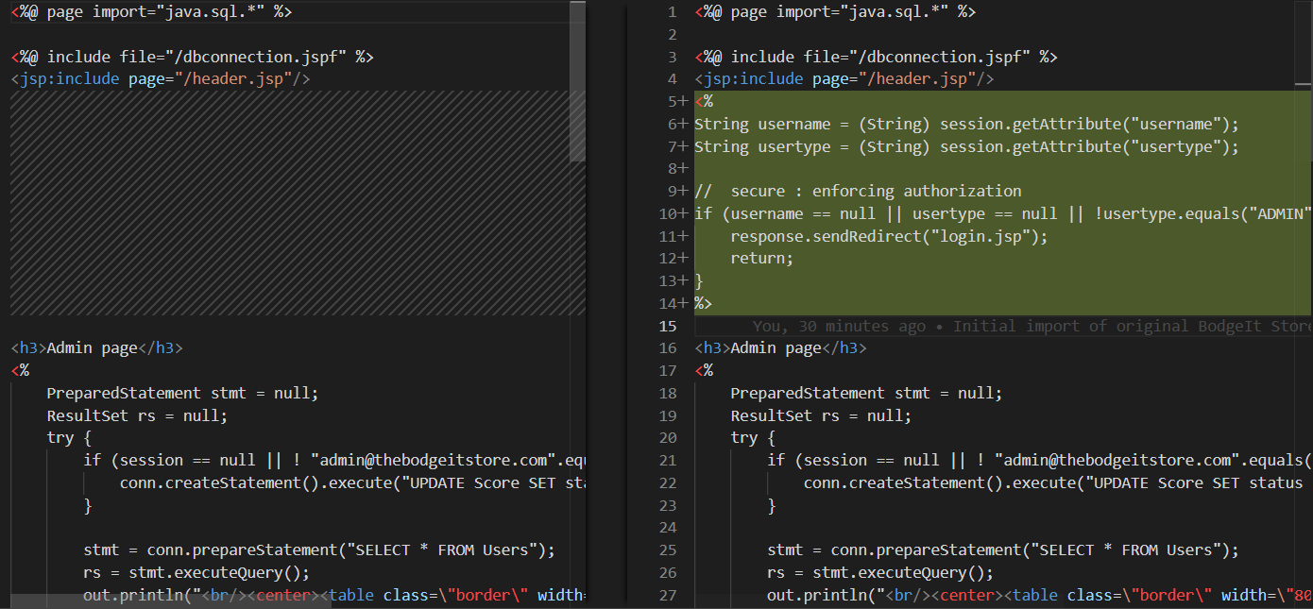Click the 'UPDATE Score SET' line in left pane
This screenshot has height=609, width=1313.
tap(354, 482)
